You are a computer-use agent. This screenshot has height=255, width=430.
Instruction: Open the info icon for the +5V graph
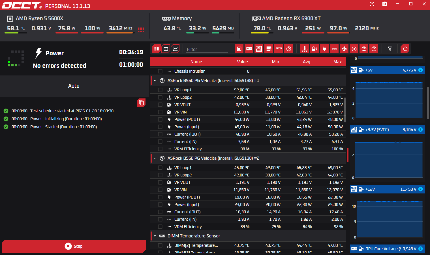pos(421,70)
